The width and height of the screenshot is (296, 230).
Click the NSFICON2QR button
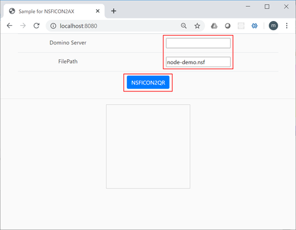coord(148,83)
